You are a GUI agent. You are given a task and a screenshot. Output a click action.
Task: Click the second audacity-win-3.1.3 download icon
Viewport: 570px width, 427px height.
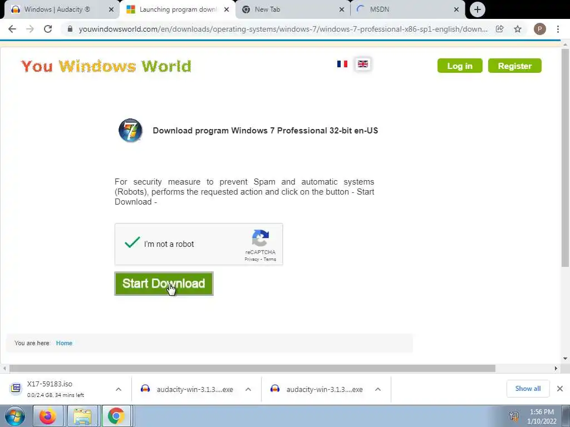(275, 389)
